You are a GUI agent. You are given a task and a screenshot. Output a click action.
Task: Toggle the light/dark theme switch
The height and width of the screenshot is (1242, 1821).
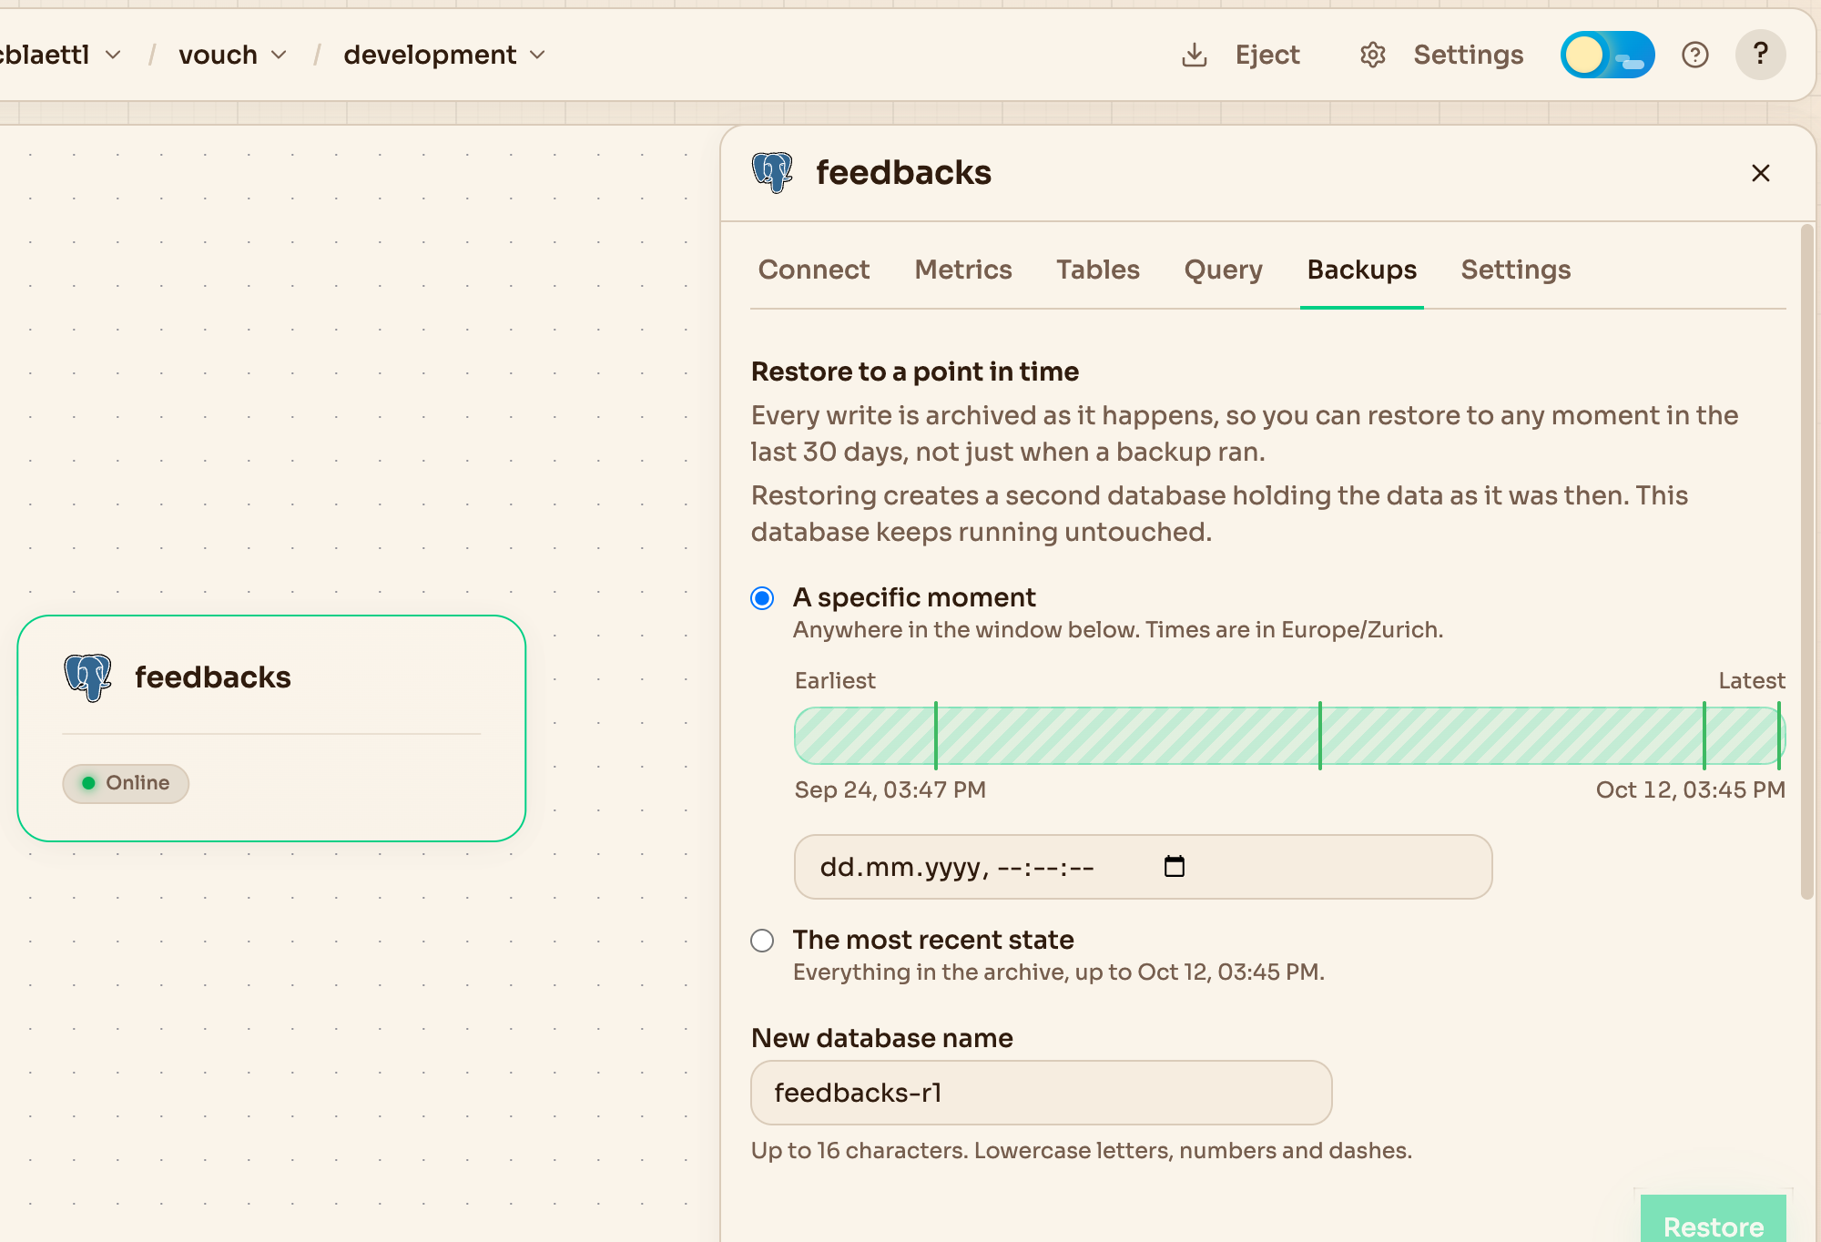click(1607, 55)
